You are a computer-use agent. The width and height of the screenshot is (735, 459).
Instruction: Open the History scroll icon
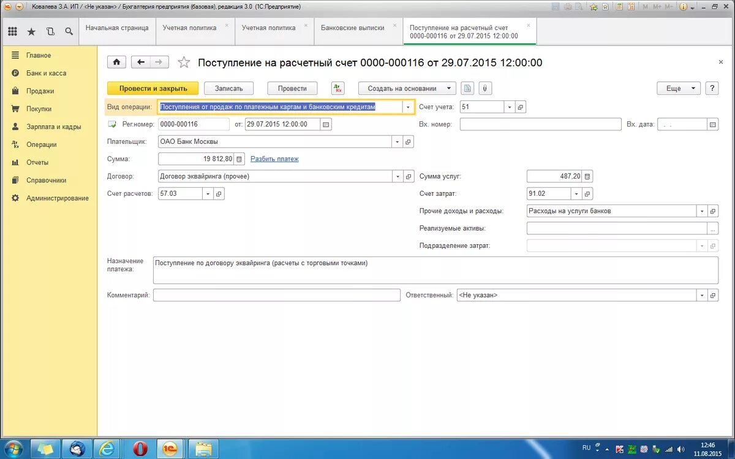click(50, 31)
